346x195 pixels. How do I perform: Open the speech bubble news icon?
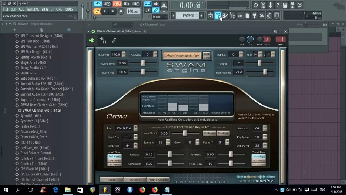(x=300, y=5)
